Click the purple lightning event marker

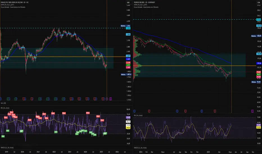pyautogui.click(x=107, y=99)
